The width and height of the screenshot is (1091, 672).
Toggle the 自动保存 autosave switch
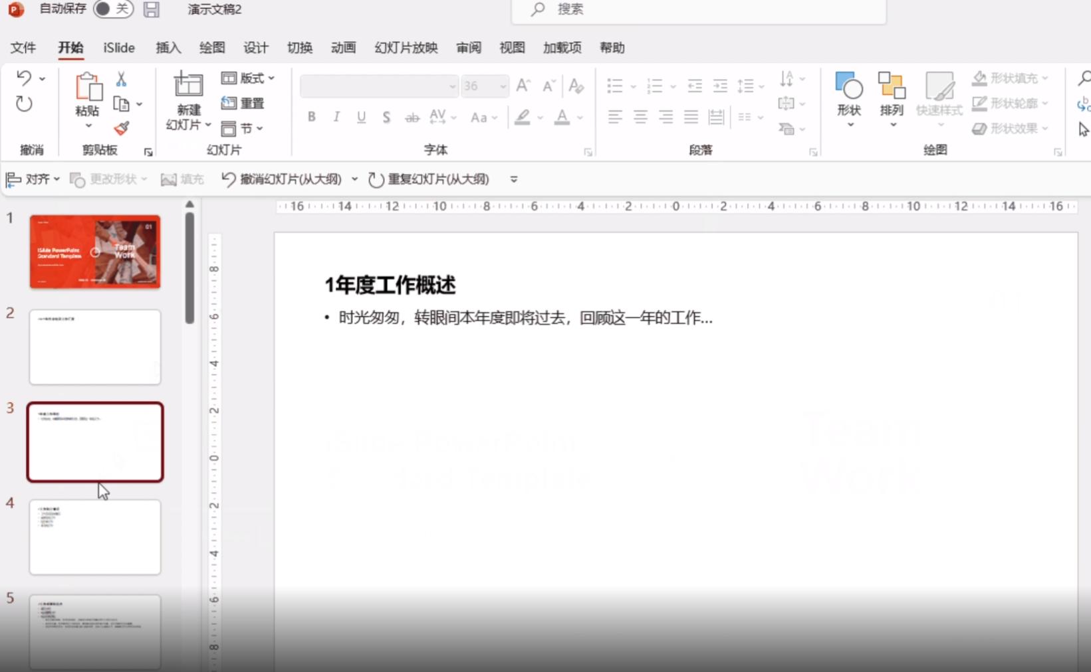click(112, 9)
